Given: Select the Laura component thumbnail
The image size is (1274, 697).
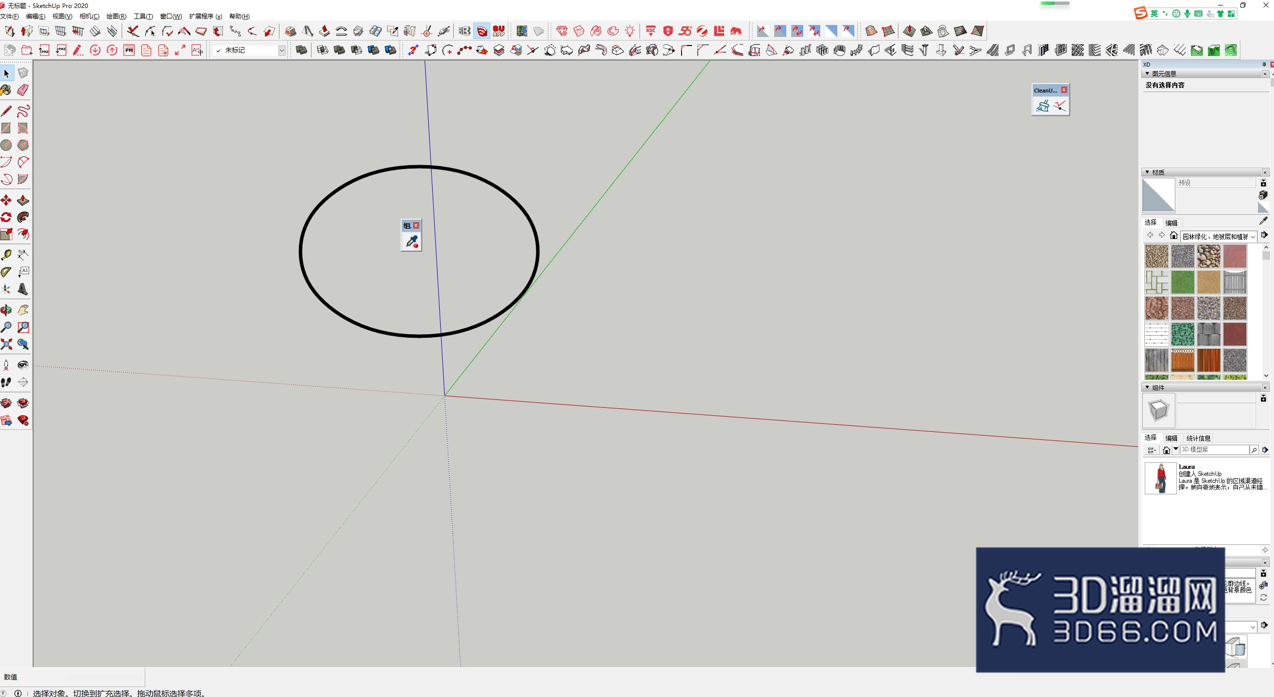Looking at the screenshot, I should (1160, 478).
